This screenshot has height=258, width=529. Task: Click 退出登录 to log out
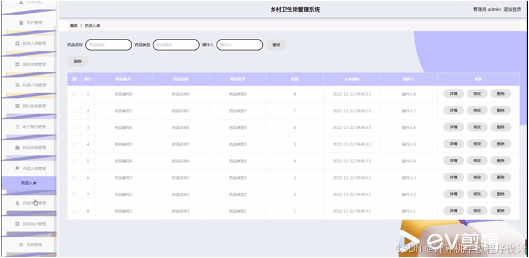(512, 10)
